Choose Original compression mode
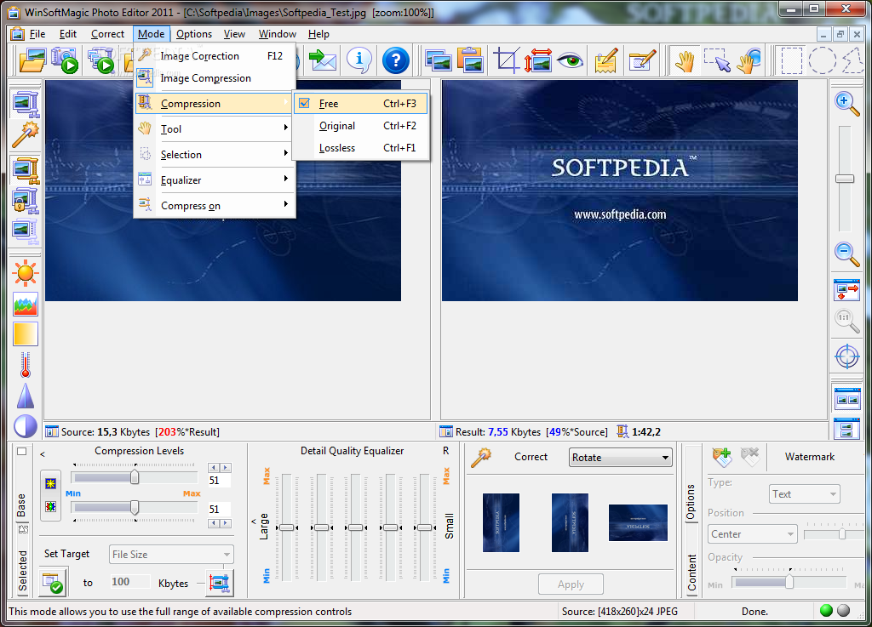 point(360,126)
